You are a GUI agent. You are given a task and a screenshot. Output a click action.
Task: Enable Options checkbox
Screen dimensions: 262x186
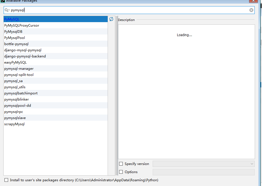tap(121, 172)
